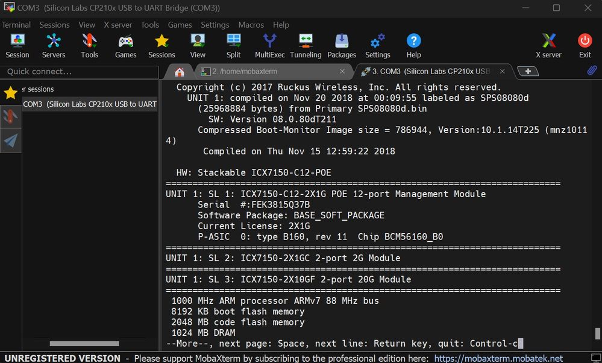Open the View menu
602x363 pixels.
87,25
